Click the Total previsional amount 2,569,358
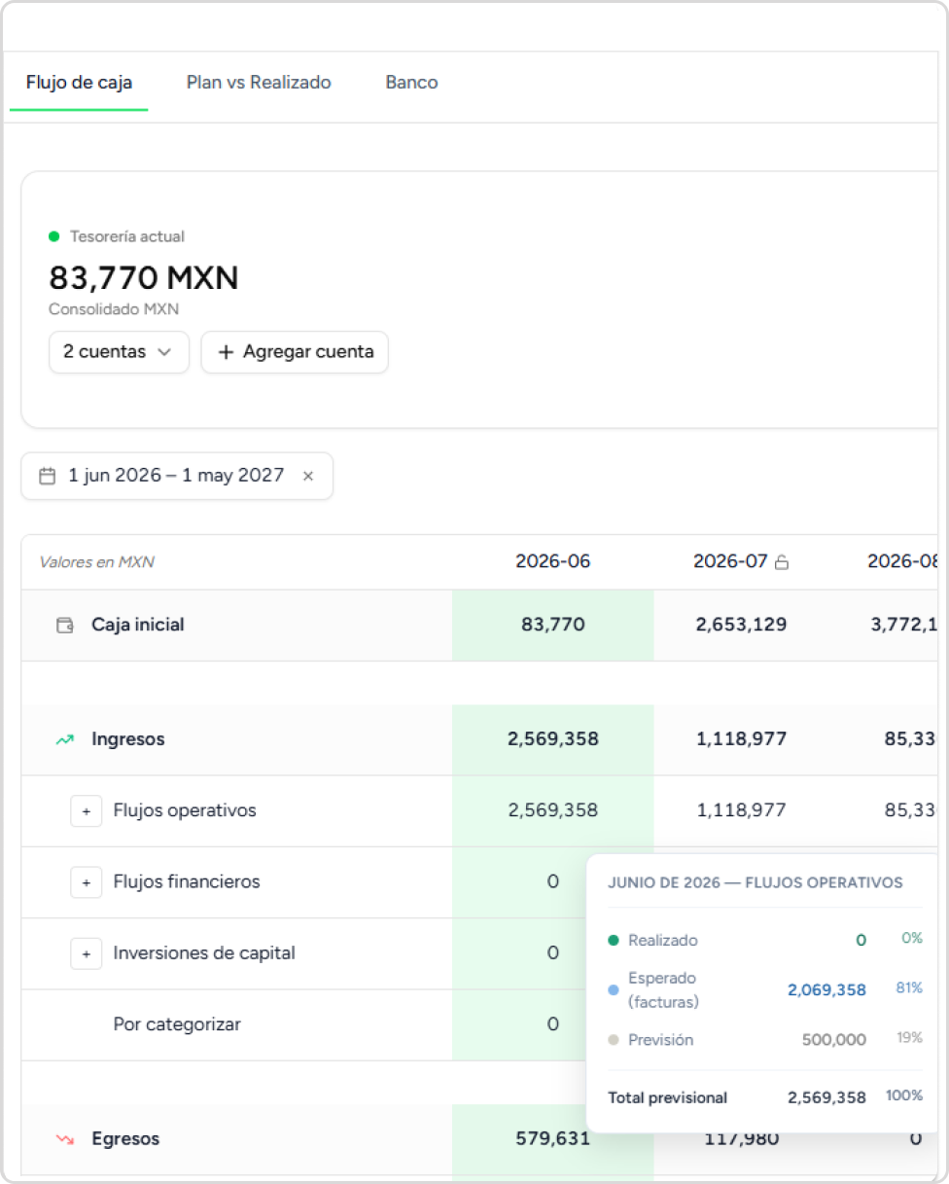This screenshot has height=1184, width=949. [x=826, y=1097]
